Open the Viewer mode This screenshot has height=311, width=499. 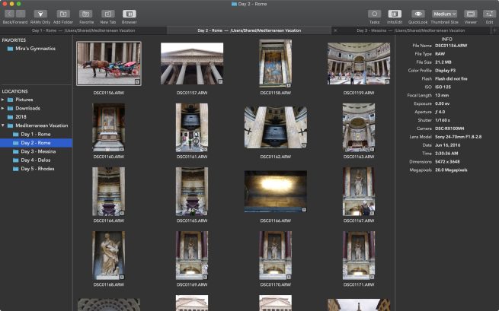[470, 14]
